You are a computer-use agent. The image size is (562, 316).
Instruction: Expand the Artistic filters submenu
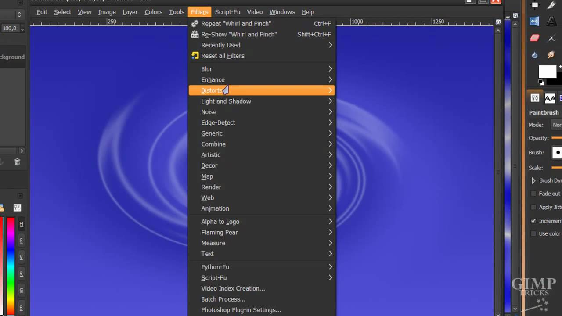point(262,155)
